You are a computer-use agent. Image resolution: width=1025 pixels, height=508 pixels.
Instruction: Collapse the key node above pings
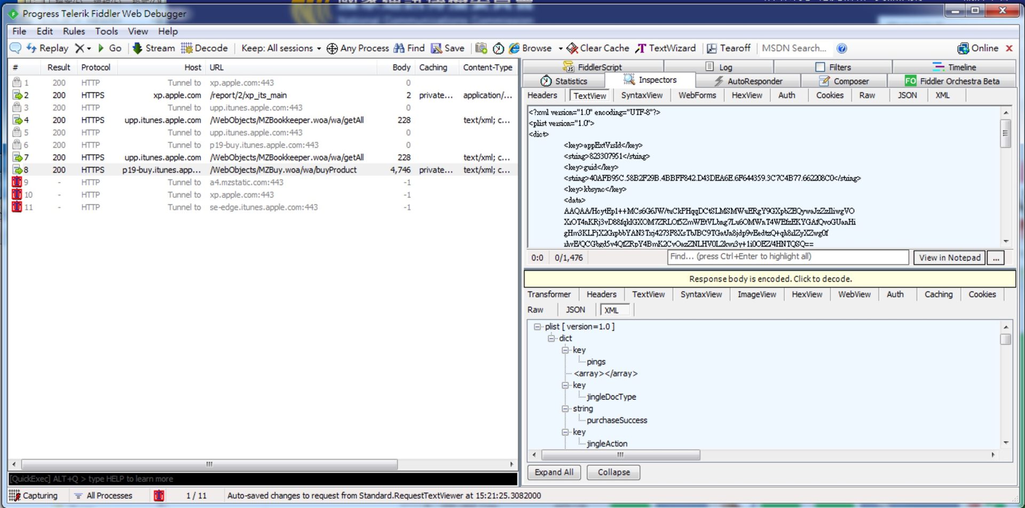point(565,350)
